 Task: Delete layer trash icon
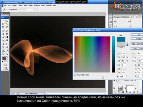pos(138,92)
